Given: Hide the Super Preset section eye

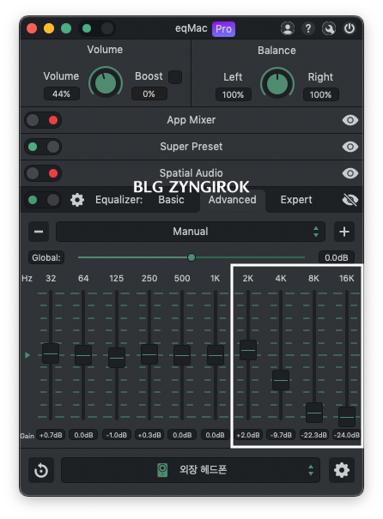Looking at the screenshot, I should (350, 147).
